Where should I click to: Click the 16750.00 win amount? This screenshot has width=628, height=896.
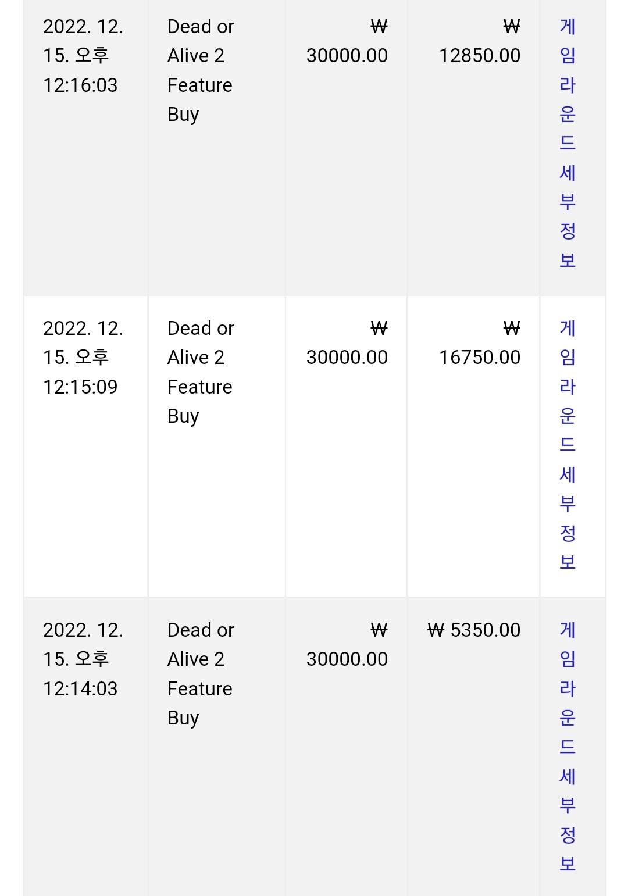tap(480, 358)
